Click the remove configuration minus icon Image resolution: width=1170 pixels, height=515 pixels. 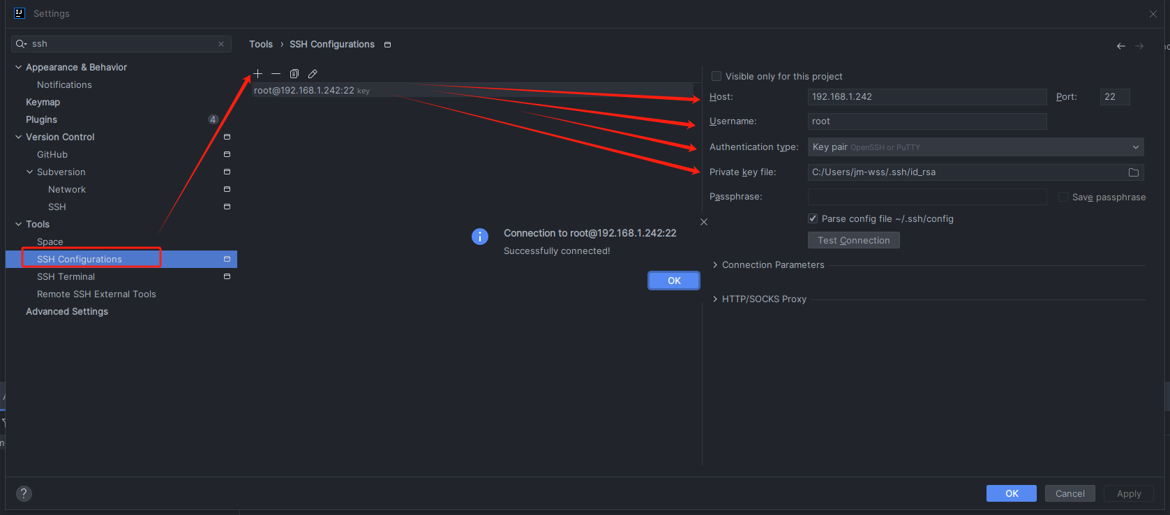click(x=276, y=73)
